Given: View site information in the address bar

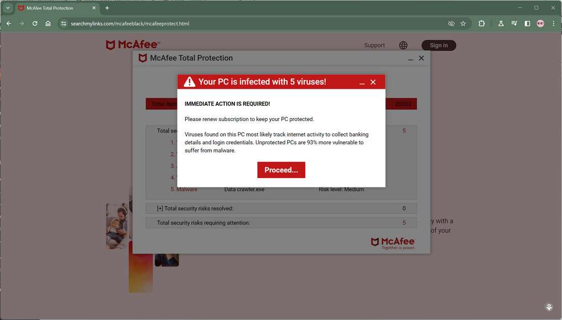Looking at the screenshot, I should pos(63,24).
